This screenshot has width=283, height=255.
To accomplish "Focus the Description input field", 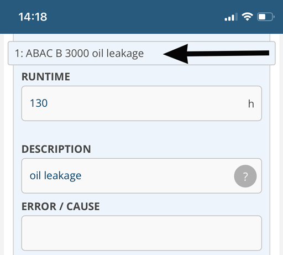I will [x=141, y=176].
